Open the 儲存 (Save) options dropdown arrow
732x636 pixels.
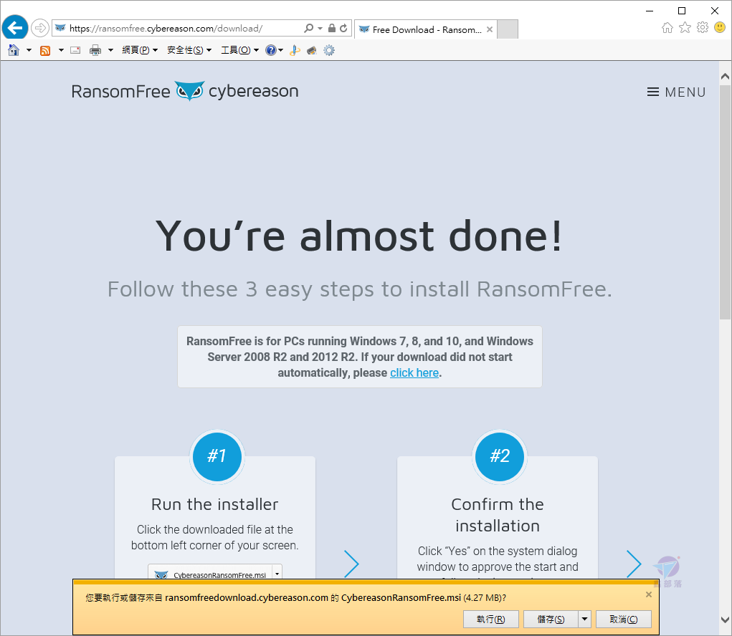click(x=584, y=620)
